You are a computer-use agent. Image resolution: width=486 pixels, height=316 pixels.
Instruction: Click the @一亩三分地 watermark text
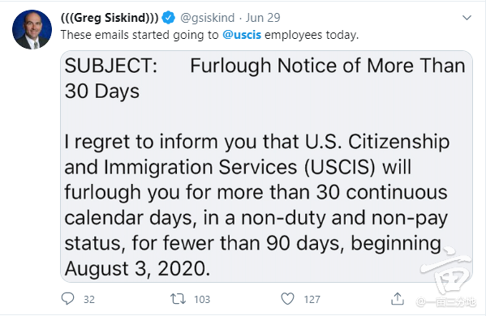[x=445, y=301]
